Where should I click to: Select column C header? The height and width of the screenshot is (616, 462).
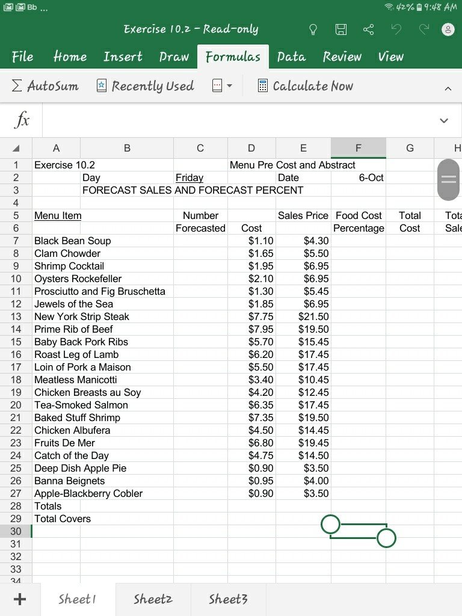(x=200, y=148)
